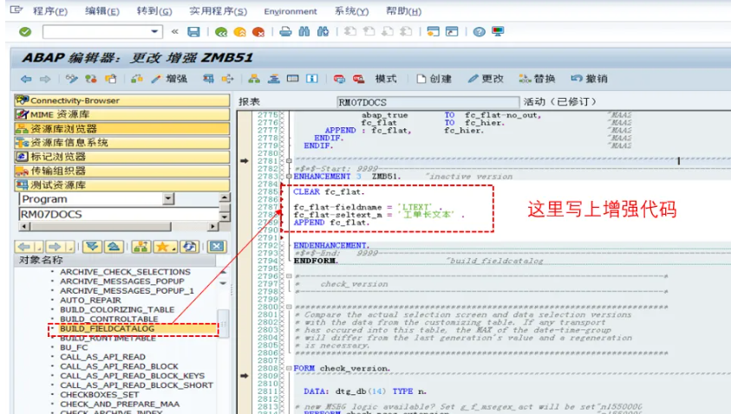
Task: Open the Connectivity-Browser panel
Action: 122,100
